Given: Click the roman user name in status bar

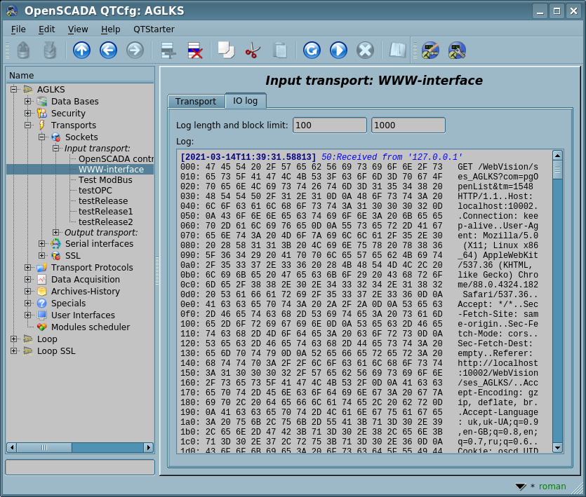Looking at the screenshot, I should pos(552,486).
